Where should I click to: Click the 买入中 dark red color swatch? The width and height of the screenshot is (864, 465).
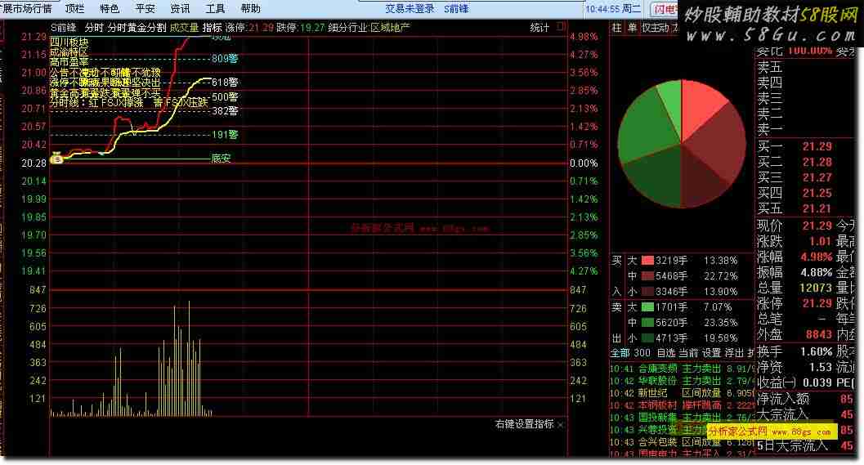(x=647, y=275)
